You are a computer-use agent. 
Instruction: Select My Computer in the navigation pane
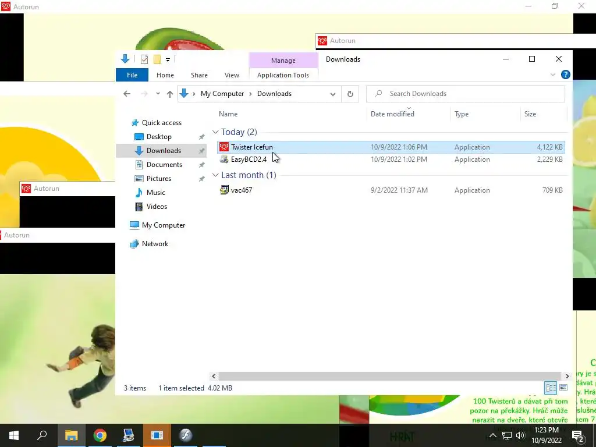coord(164,225)
